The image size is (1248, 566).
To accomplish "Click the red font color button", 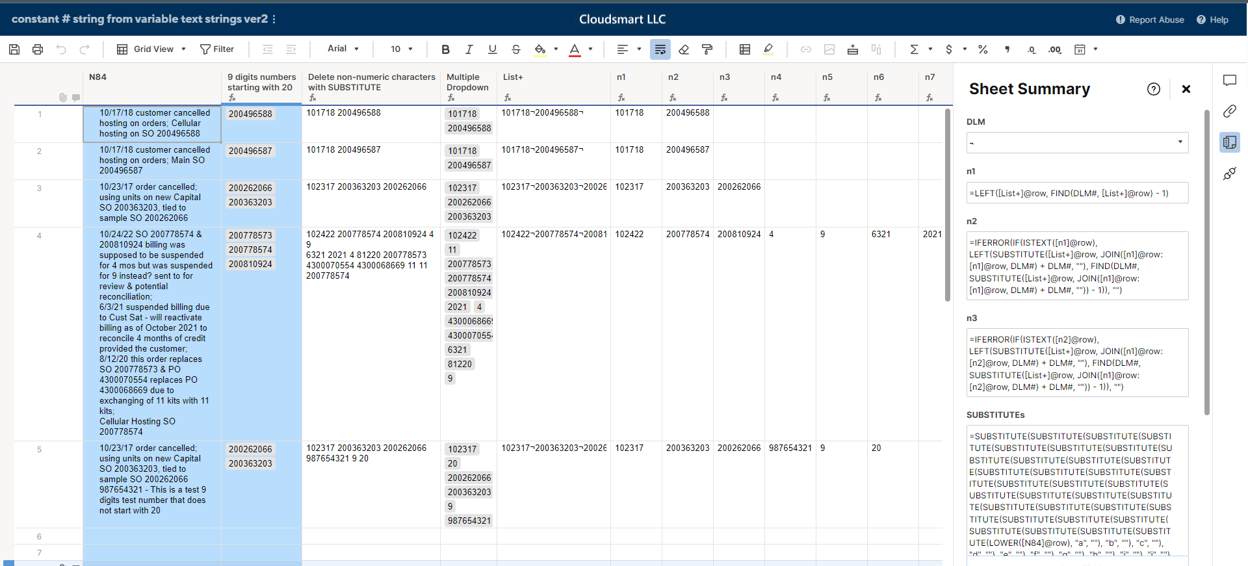I will pyautogui.click(x=575, y=49).
